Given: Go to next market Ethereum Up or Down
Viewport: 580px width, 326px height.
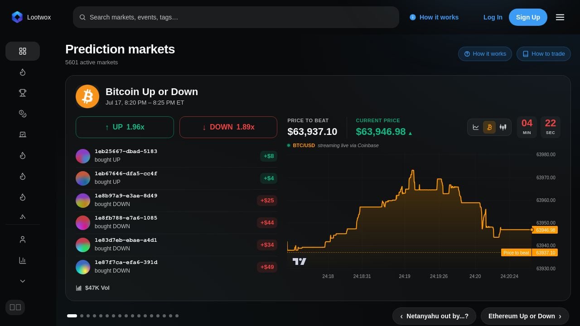Looking at the screenshot, I should click(x=525, y=316).
